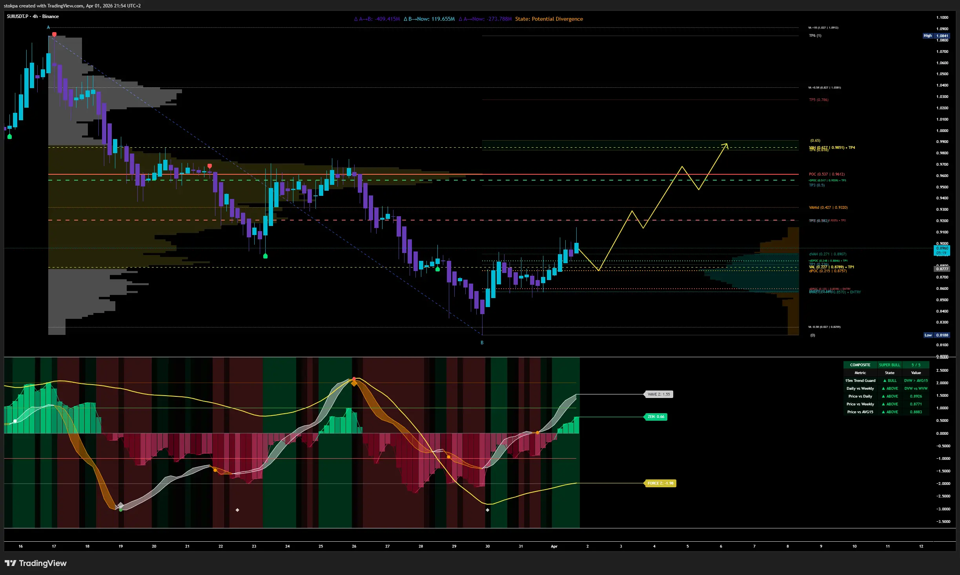Click the State: Potential Divergence text
Viewport: 960px width, 575px height.
pos(549,19)
